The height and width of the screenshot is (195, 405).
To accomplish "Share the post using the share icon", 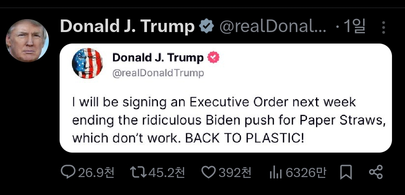I will coord(376,172).
